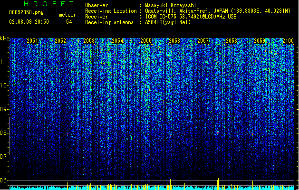
Task: Select the meteor count value 54
Action: tap(69, 22)
